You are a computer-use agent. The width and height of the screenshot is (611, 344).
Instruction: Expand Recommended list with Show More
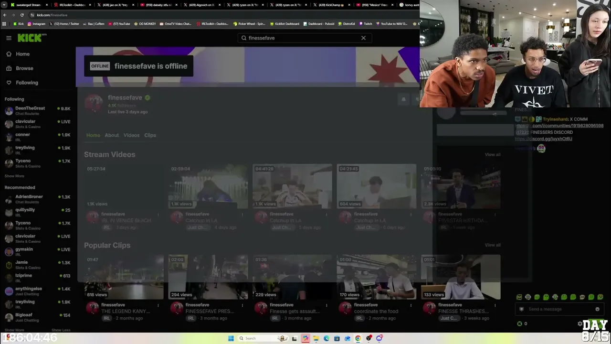(14, 330)
